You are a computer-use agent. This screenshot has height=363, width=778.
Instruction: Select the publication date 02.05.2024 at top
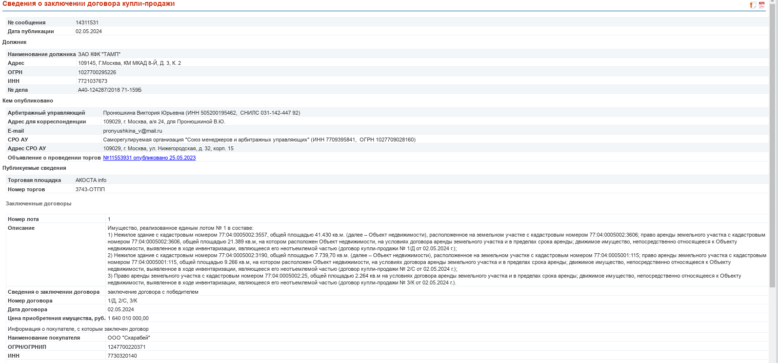(89, 31)
